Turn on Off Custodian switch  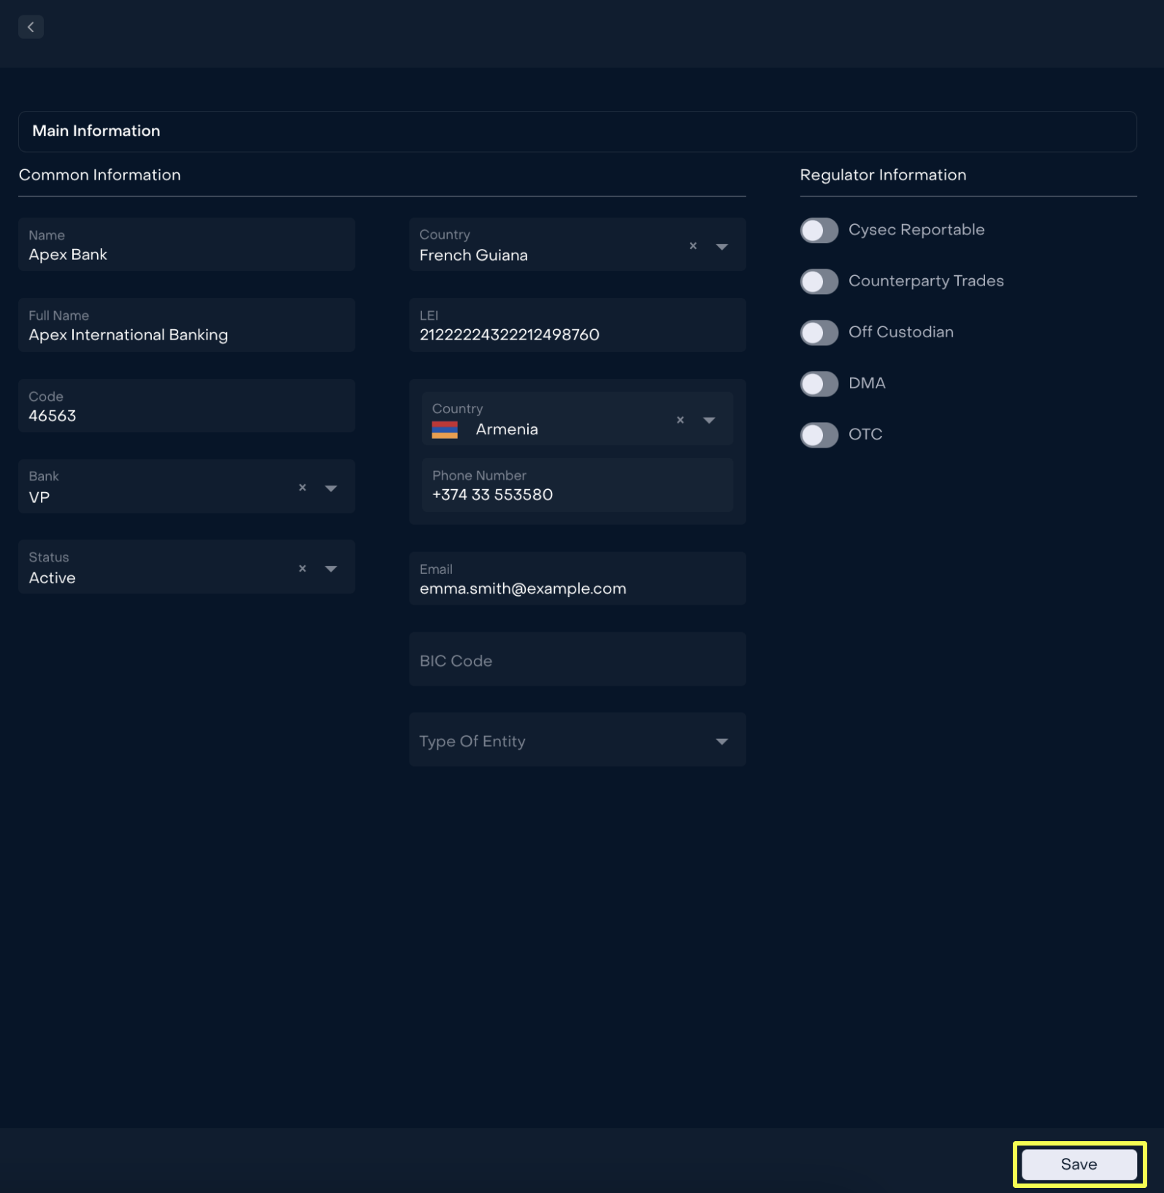[819, 332]
